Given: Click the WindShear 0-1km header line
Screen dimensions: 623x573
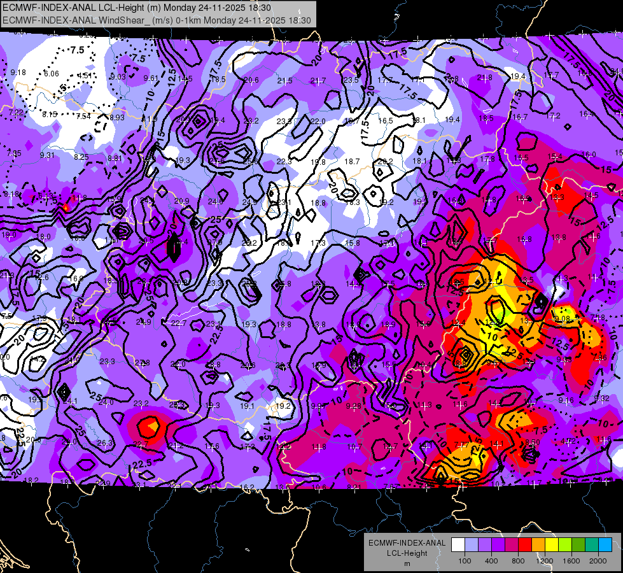Looking at the screenshot, I should point(157,20).
